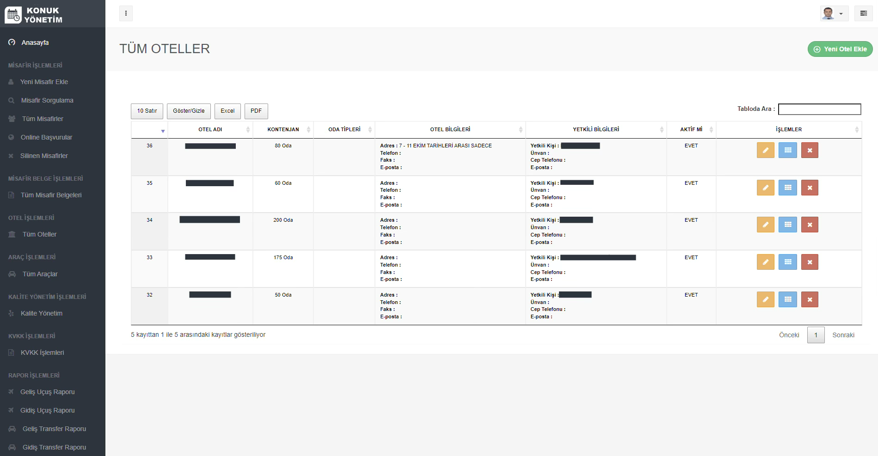Viewport: 878px width, 456px height.
Task: Sort table by Aktif Mi column
Action: pos(691,129)
